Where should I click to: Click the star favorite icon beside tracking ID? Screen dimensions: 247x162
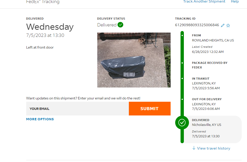tap(228, 25)
